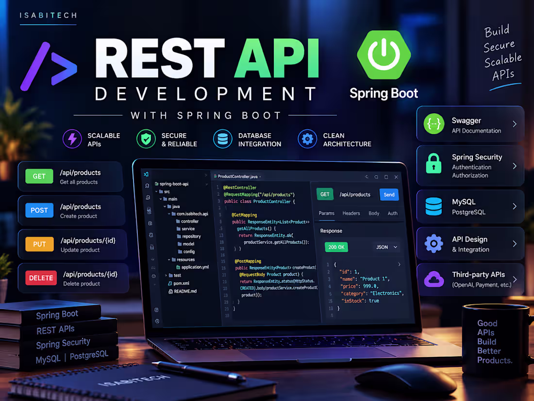Screen dimensions: 534x401
Task: Click the "Update product" description
Action: (x=80, y=250)
